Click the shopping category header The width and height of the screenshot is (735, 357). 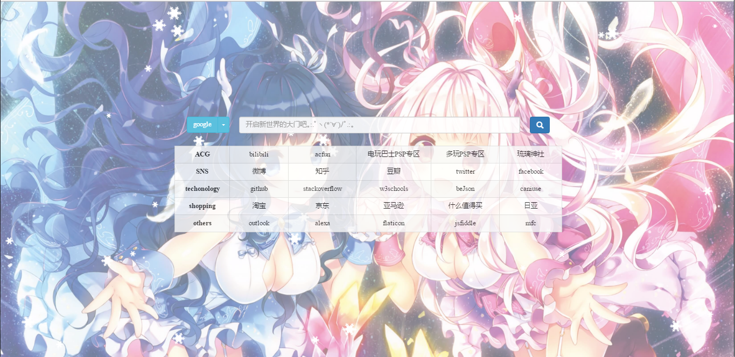point(202,206)
